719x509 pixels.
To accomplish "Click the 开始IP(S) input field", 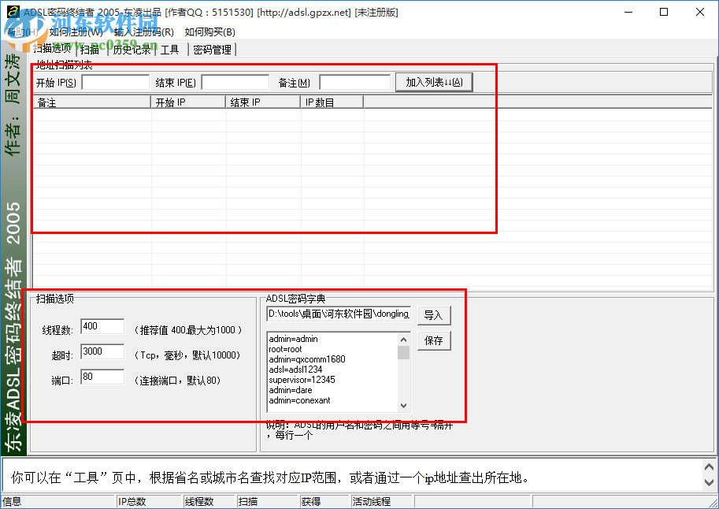I will (x=115, y=81).
